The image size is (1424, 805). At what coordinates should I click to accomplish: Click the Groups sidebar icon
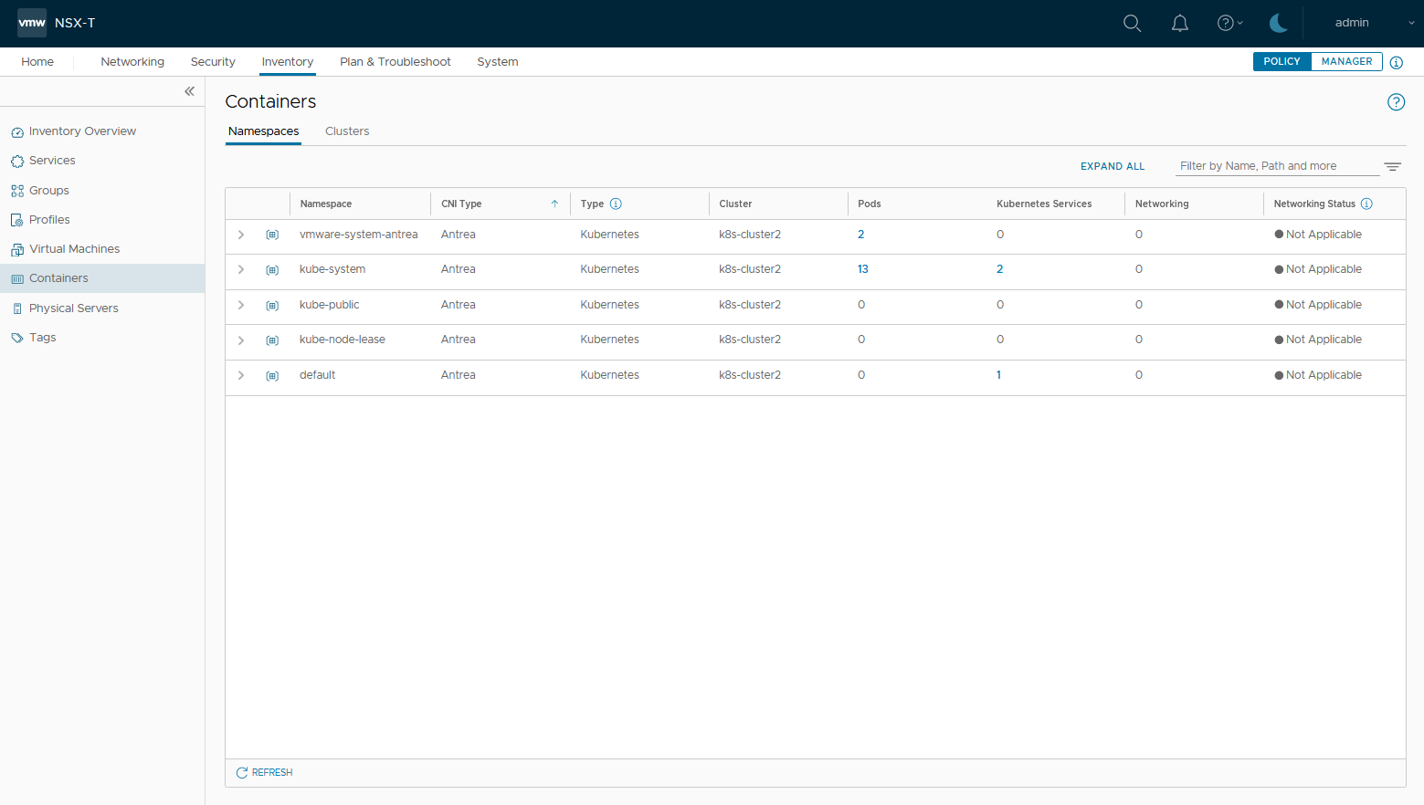pyautogui.click(x=17, y=191)
